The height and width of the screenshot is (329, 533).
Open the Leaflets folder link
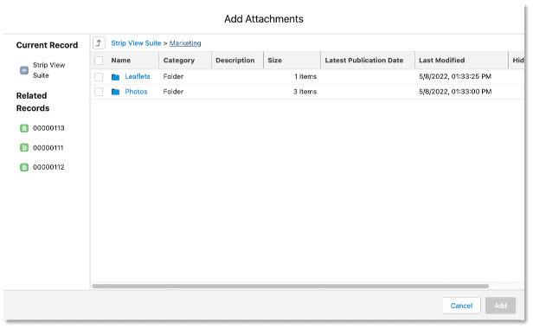(x=138, y=76)
